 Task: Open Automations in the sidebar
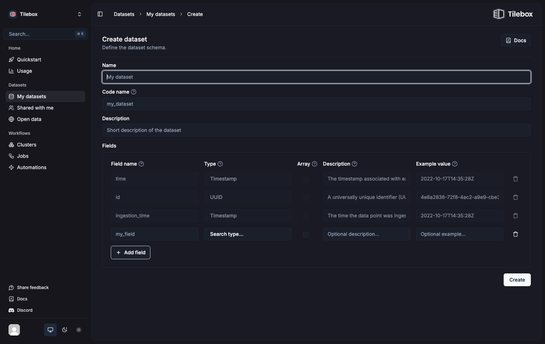[x=45, y=167]
